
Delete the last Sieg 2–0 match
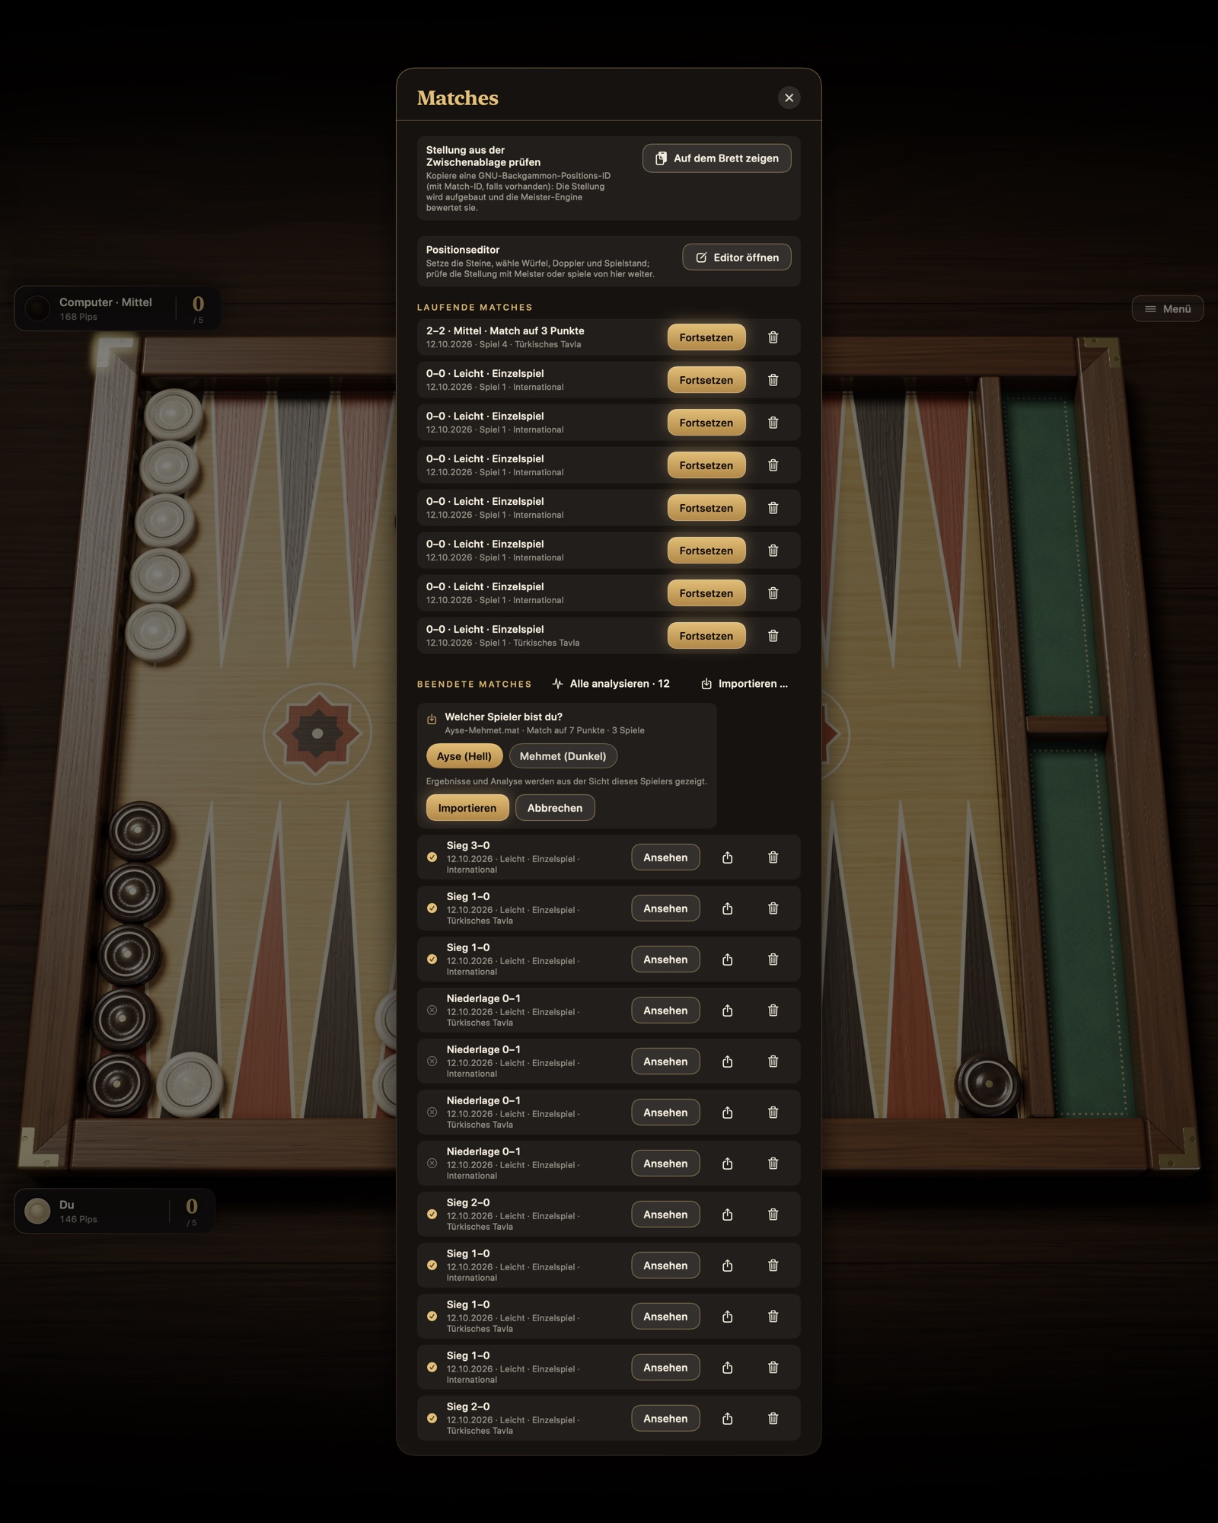coord(773,1419)
